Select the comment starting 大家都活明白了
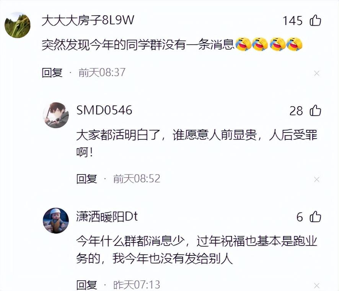 (197, 144)
